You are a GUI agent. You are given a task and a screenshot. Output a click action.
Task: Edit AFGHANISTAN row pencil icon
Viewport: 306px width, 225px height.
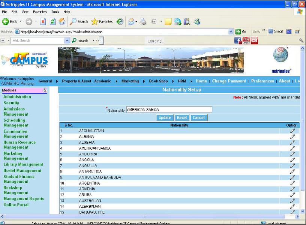tap(292, 131)
